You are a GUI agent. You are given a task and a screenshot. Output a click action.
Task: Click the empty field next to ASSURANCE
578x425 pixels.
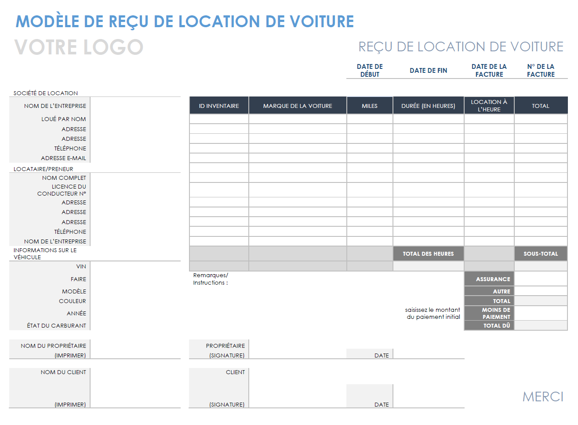coord(541,279)
